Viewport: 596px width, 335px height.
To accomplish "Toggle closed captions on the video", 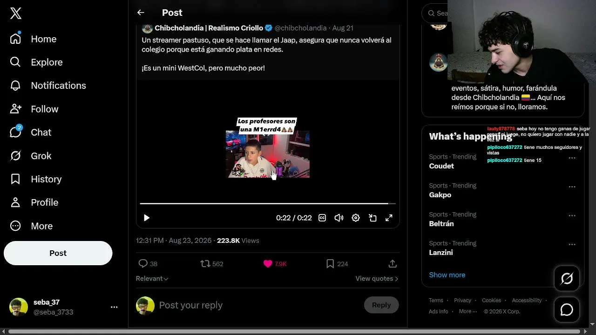I will point(322,218).
